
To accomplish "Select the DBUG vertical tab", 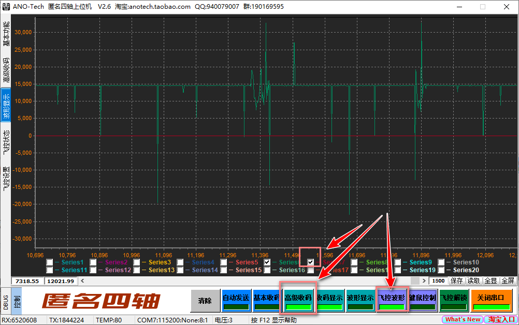I will pos(6,302).
